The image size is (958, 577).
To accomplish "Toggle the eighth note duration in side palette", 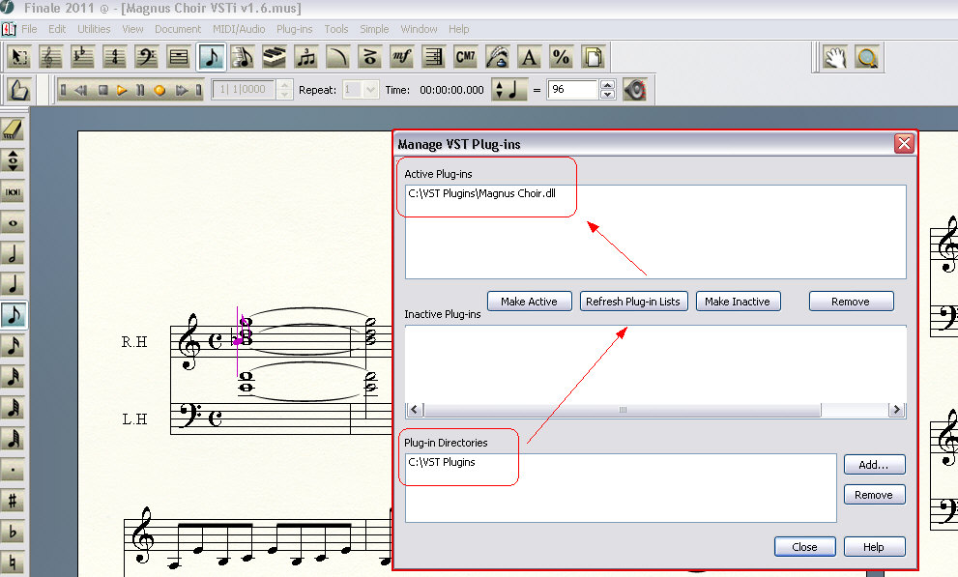I will click(13, 316).
